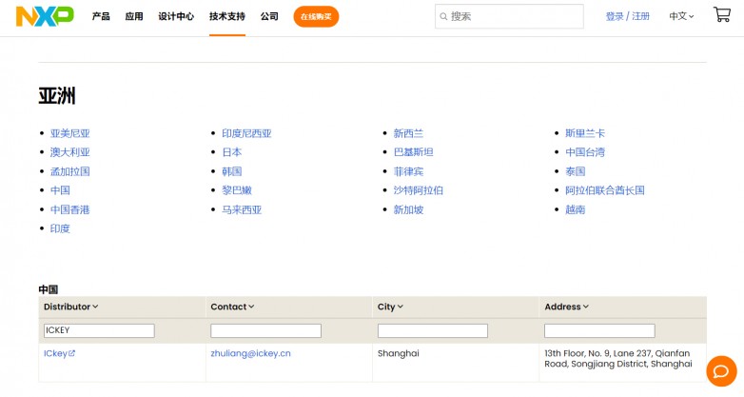The width and height of the screenshot is (744, 397).
Task: Open ICkey external distributor link
Action: [59, 353]
